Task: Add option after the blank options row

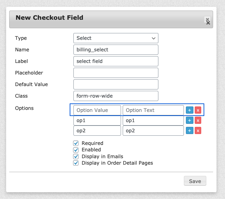Action: coord(190,110)
